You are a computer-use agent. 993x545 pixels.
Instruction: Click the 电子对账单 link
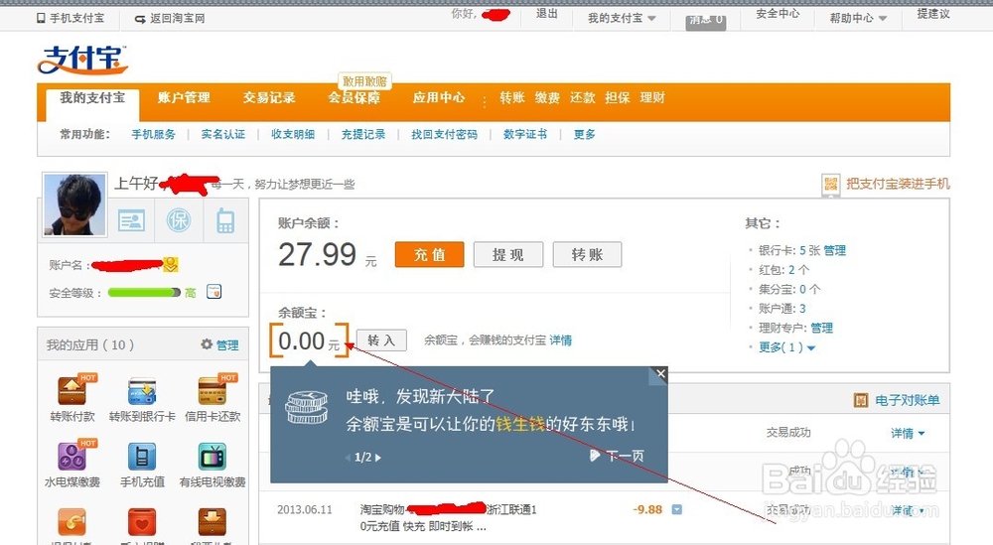pos(907,400)
